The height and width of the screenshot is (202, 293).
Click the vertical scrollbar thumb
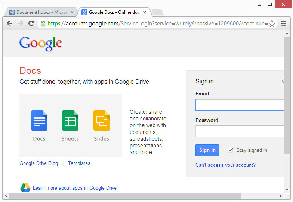[287, 95]
